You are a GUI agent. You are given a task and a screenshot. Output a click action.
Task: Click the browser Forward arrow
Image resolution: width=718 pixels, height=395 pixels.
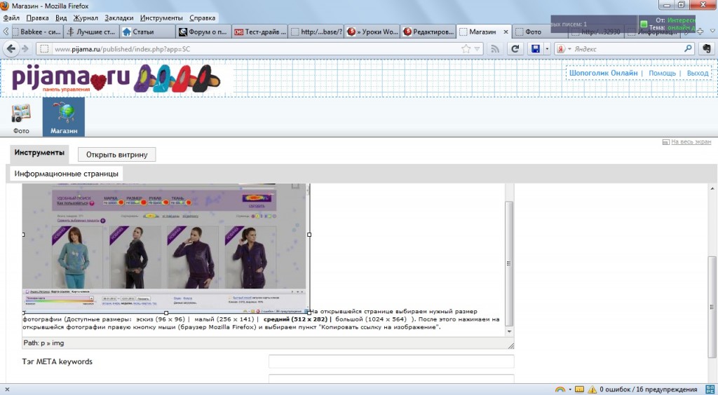coord(25,49)
